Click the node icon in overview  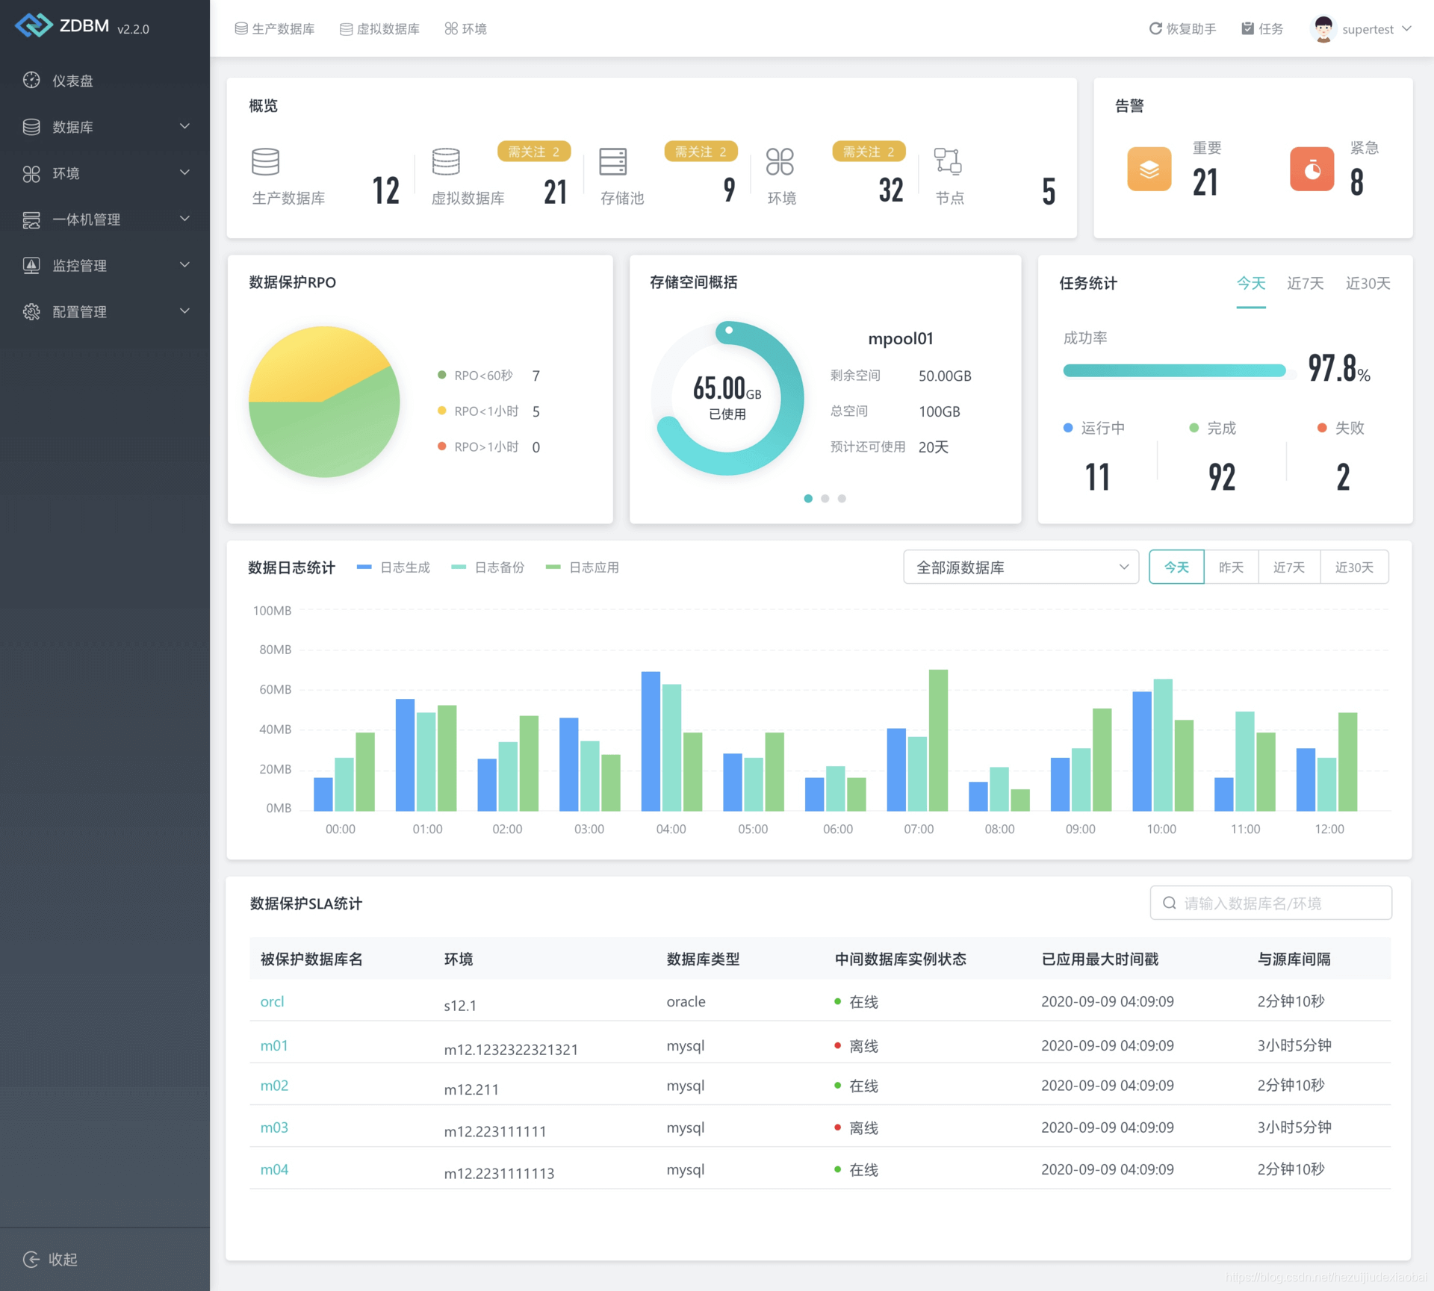click(948, 161)
